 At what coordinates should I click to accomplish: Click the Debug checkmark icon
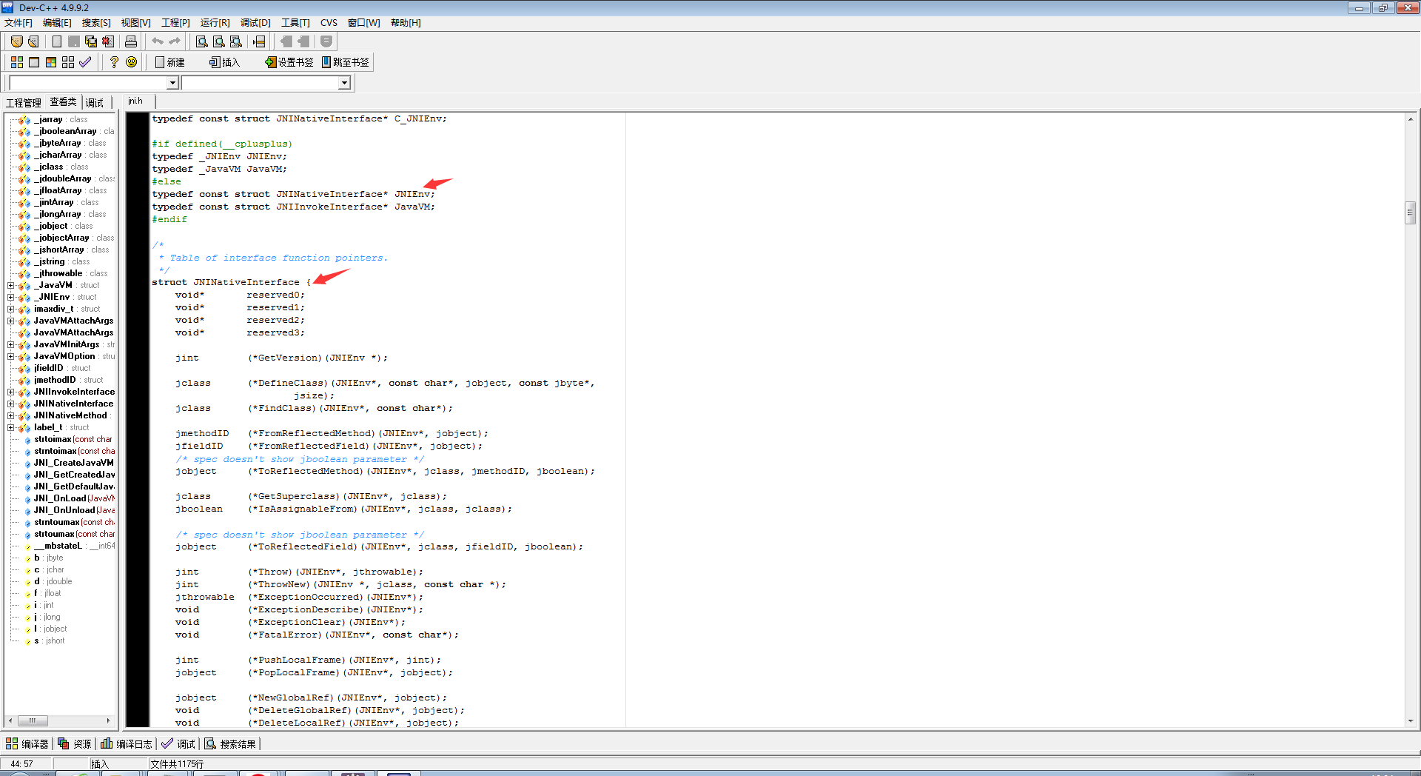click(x=85, y=62)
